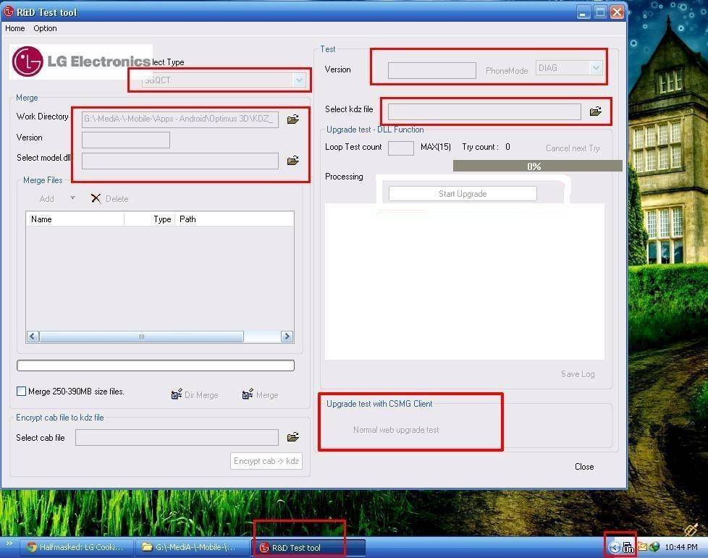Click the Select model.dll input field
708x558 pixels.
180,161
